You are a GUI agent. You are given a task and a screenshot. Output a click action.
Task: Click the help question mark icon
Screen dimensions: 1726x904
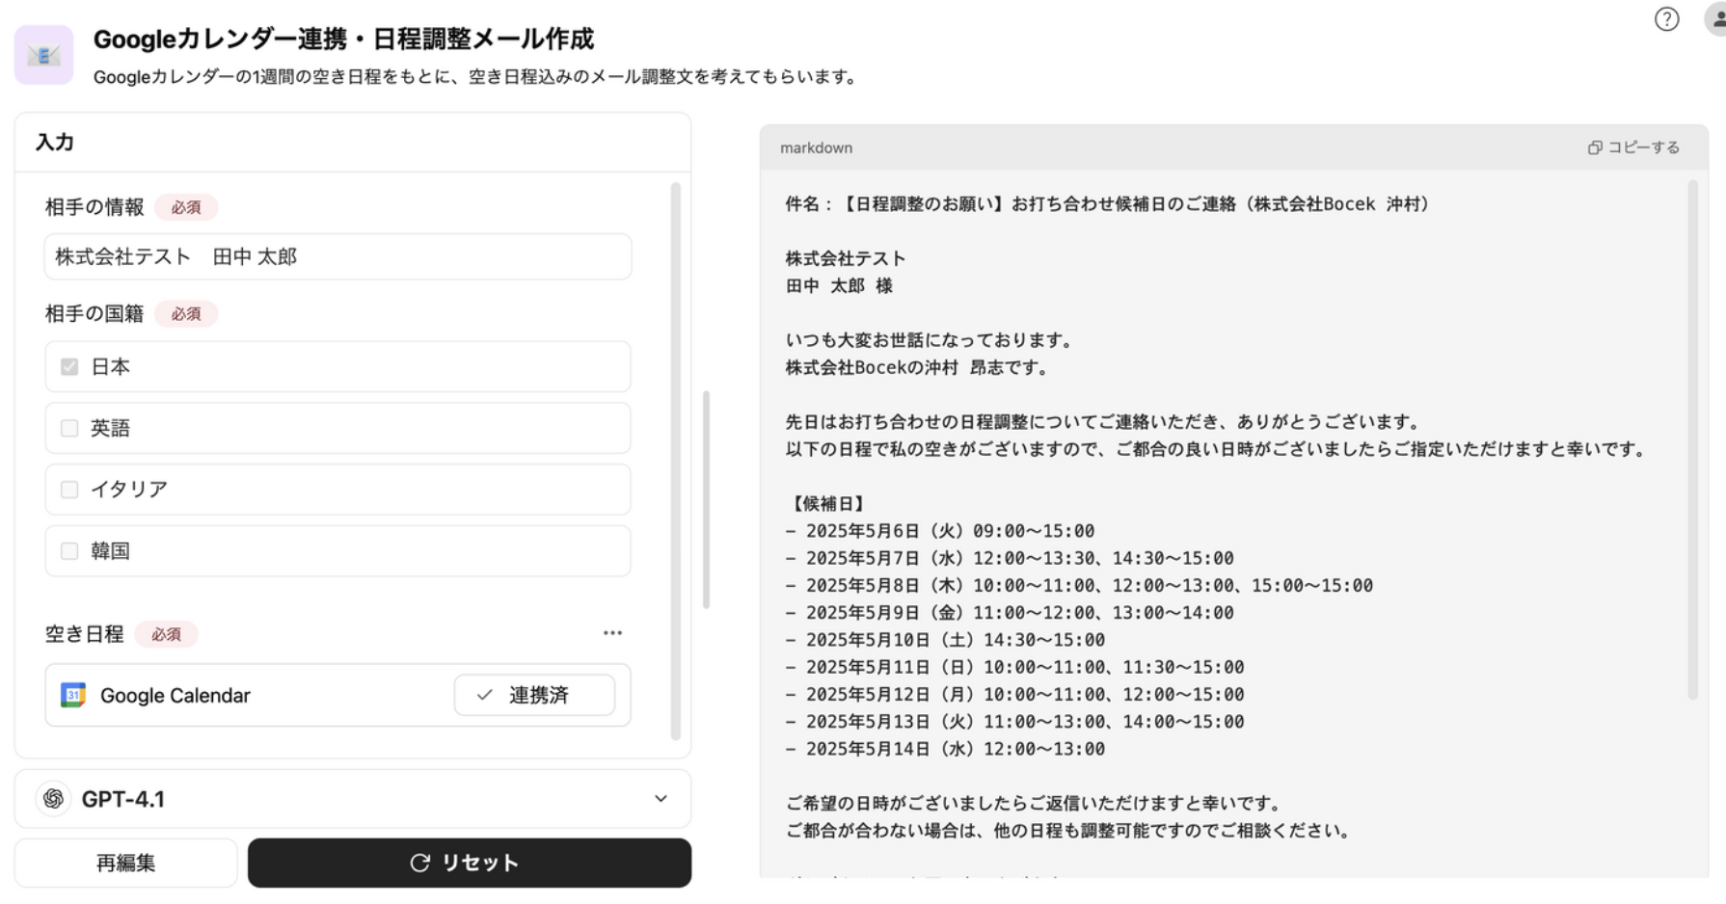click(x=1666, y=19)
